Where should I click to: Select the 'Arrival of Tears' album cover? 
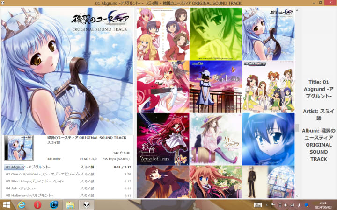pyautogui.click(x=163, y=139)
